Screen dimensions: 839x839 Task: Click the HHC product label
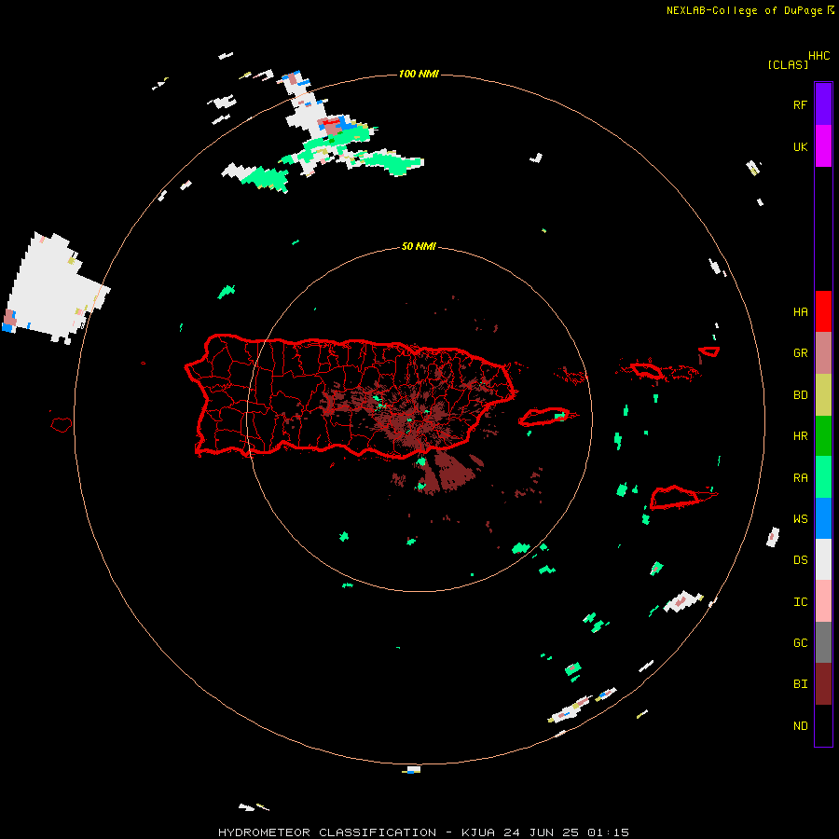click(x=819, y=56)
